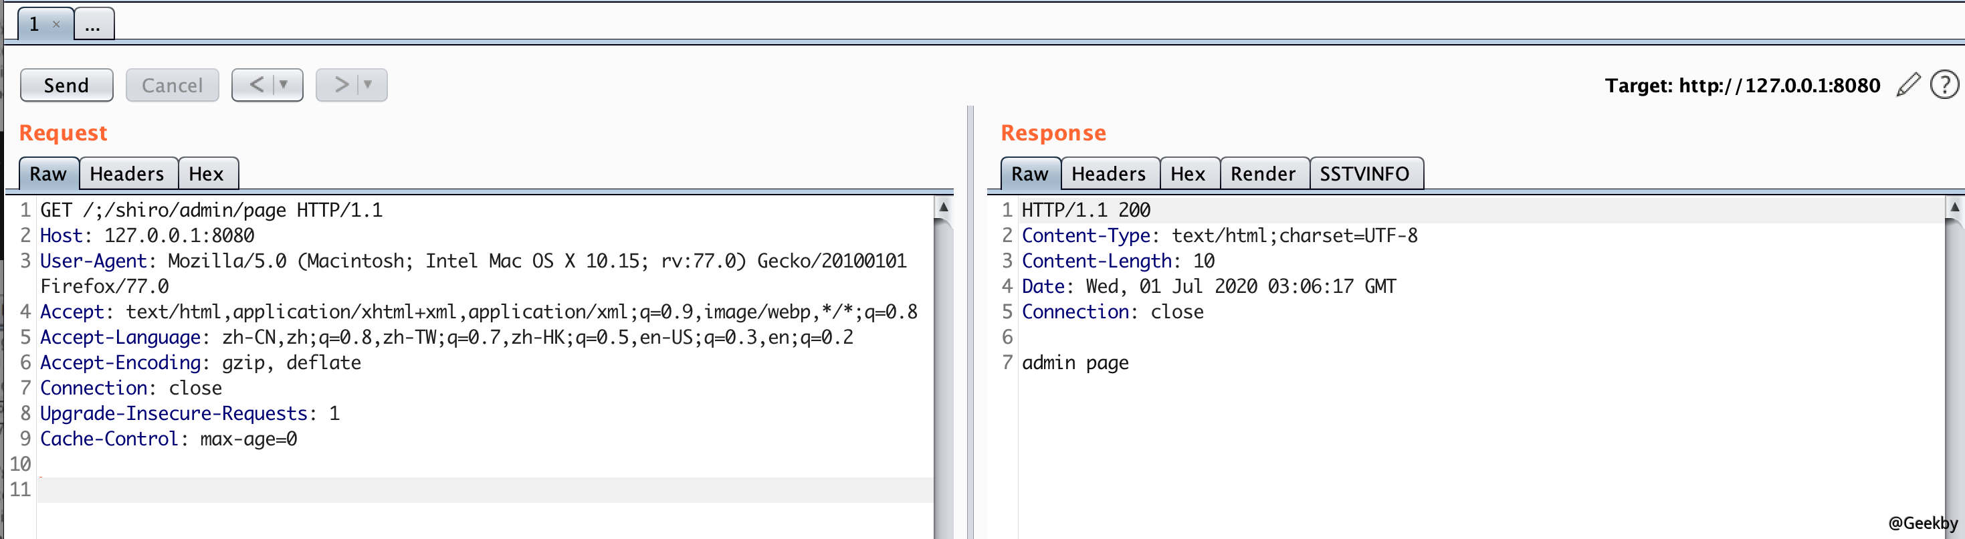This screenshot has height=539, width=1965.
Task: Select the Request Raw tab
Action: click(x=48, y=174)
